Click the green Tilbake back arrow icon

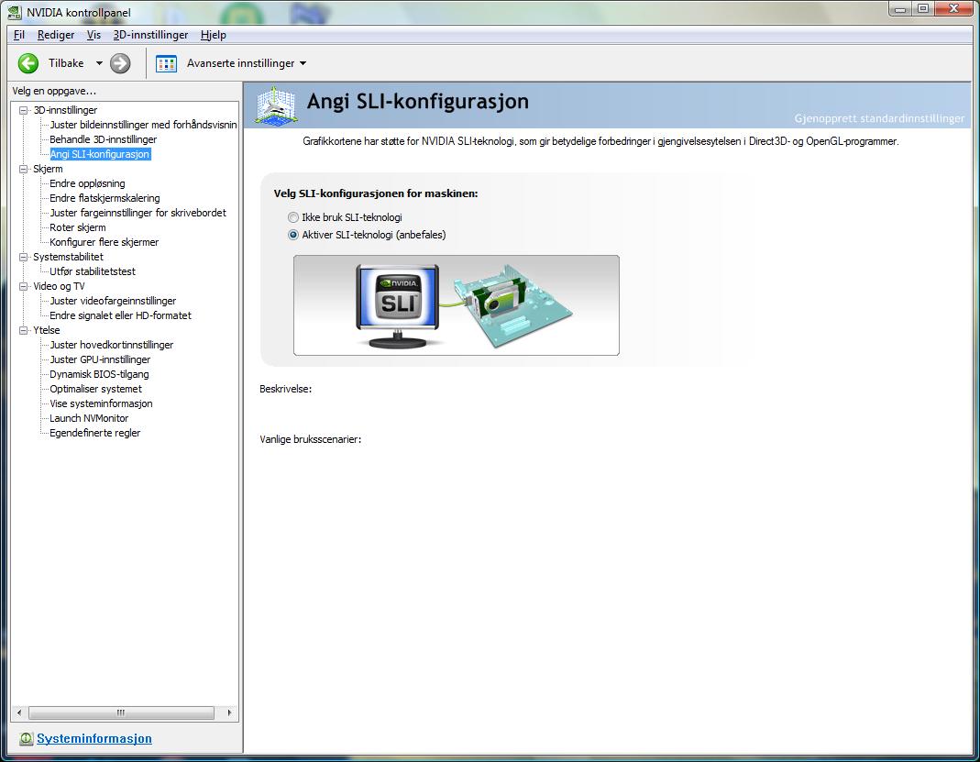pos(28,63)
